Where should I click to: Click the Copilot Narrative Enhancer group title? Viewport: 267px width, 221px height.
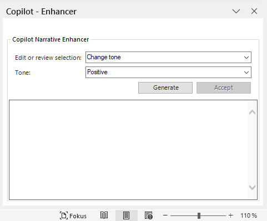[x=51, y=39]
